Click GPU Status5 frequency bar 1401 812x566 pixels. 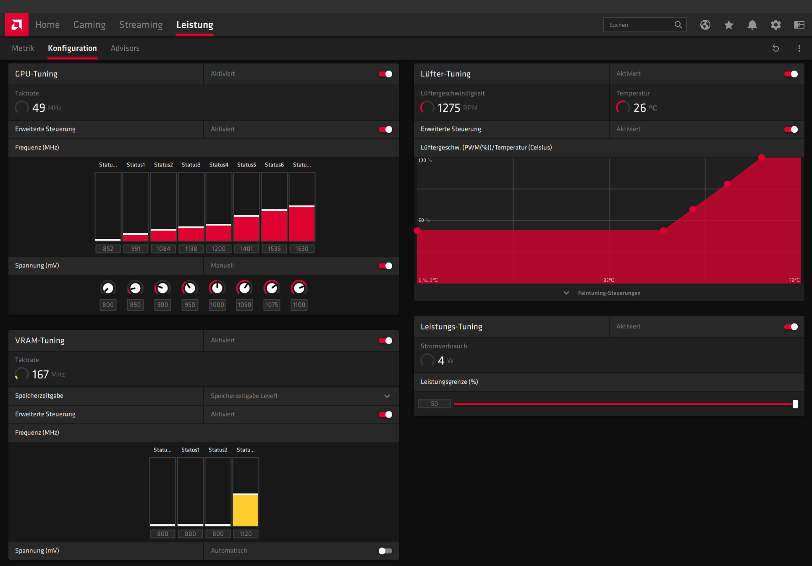coord(246,207)
